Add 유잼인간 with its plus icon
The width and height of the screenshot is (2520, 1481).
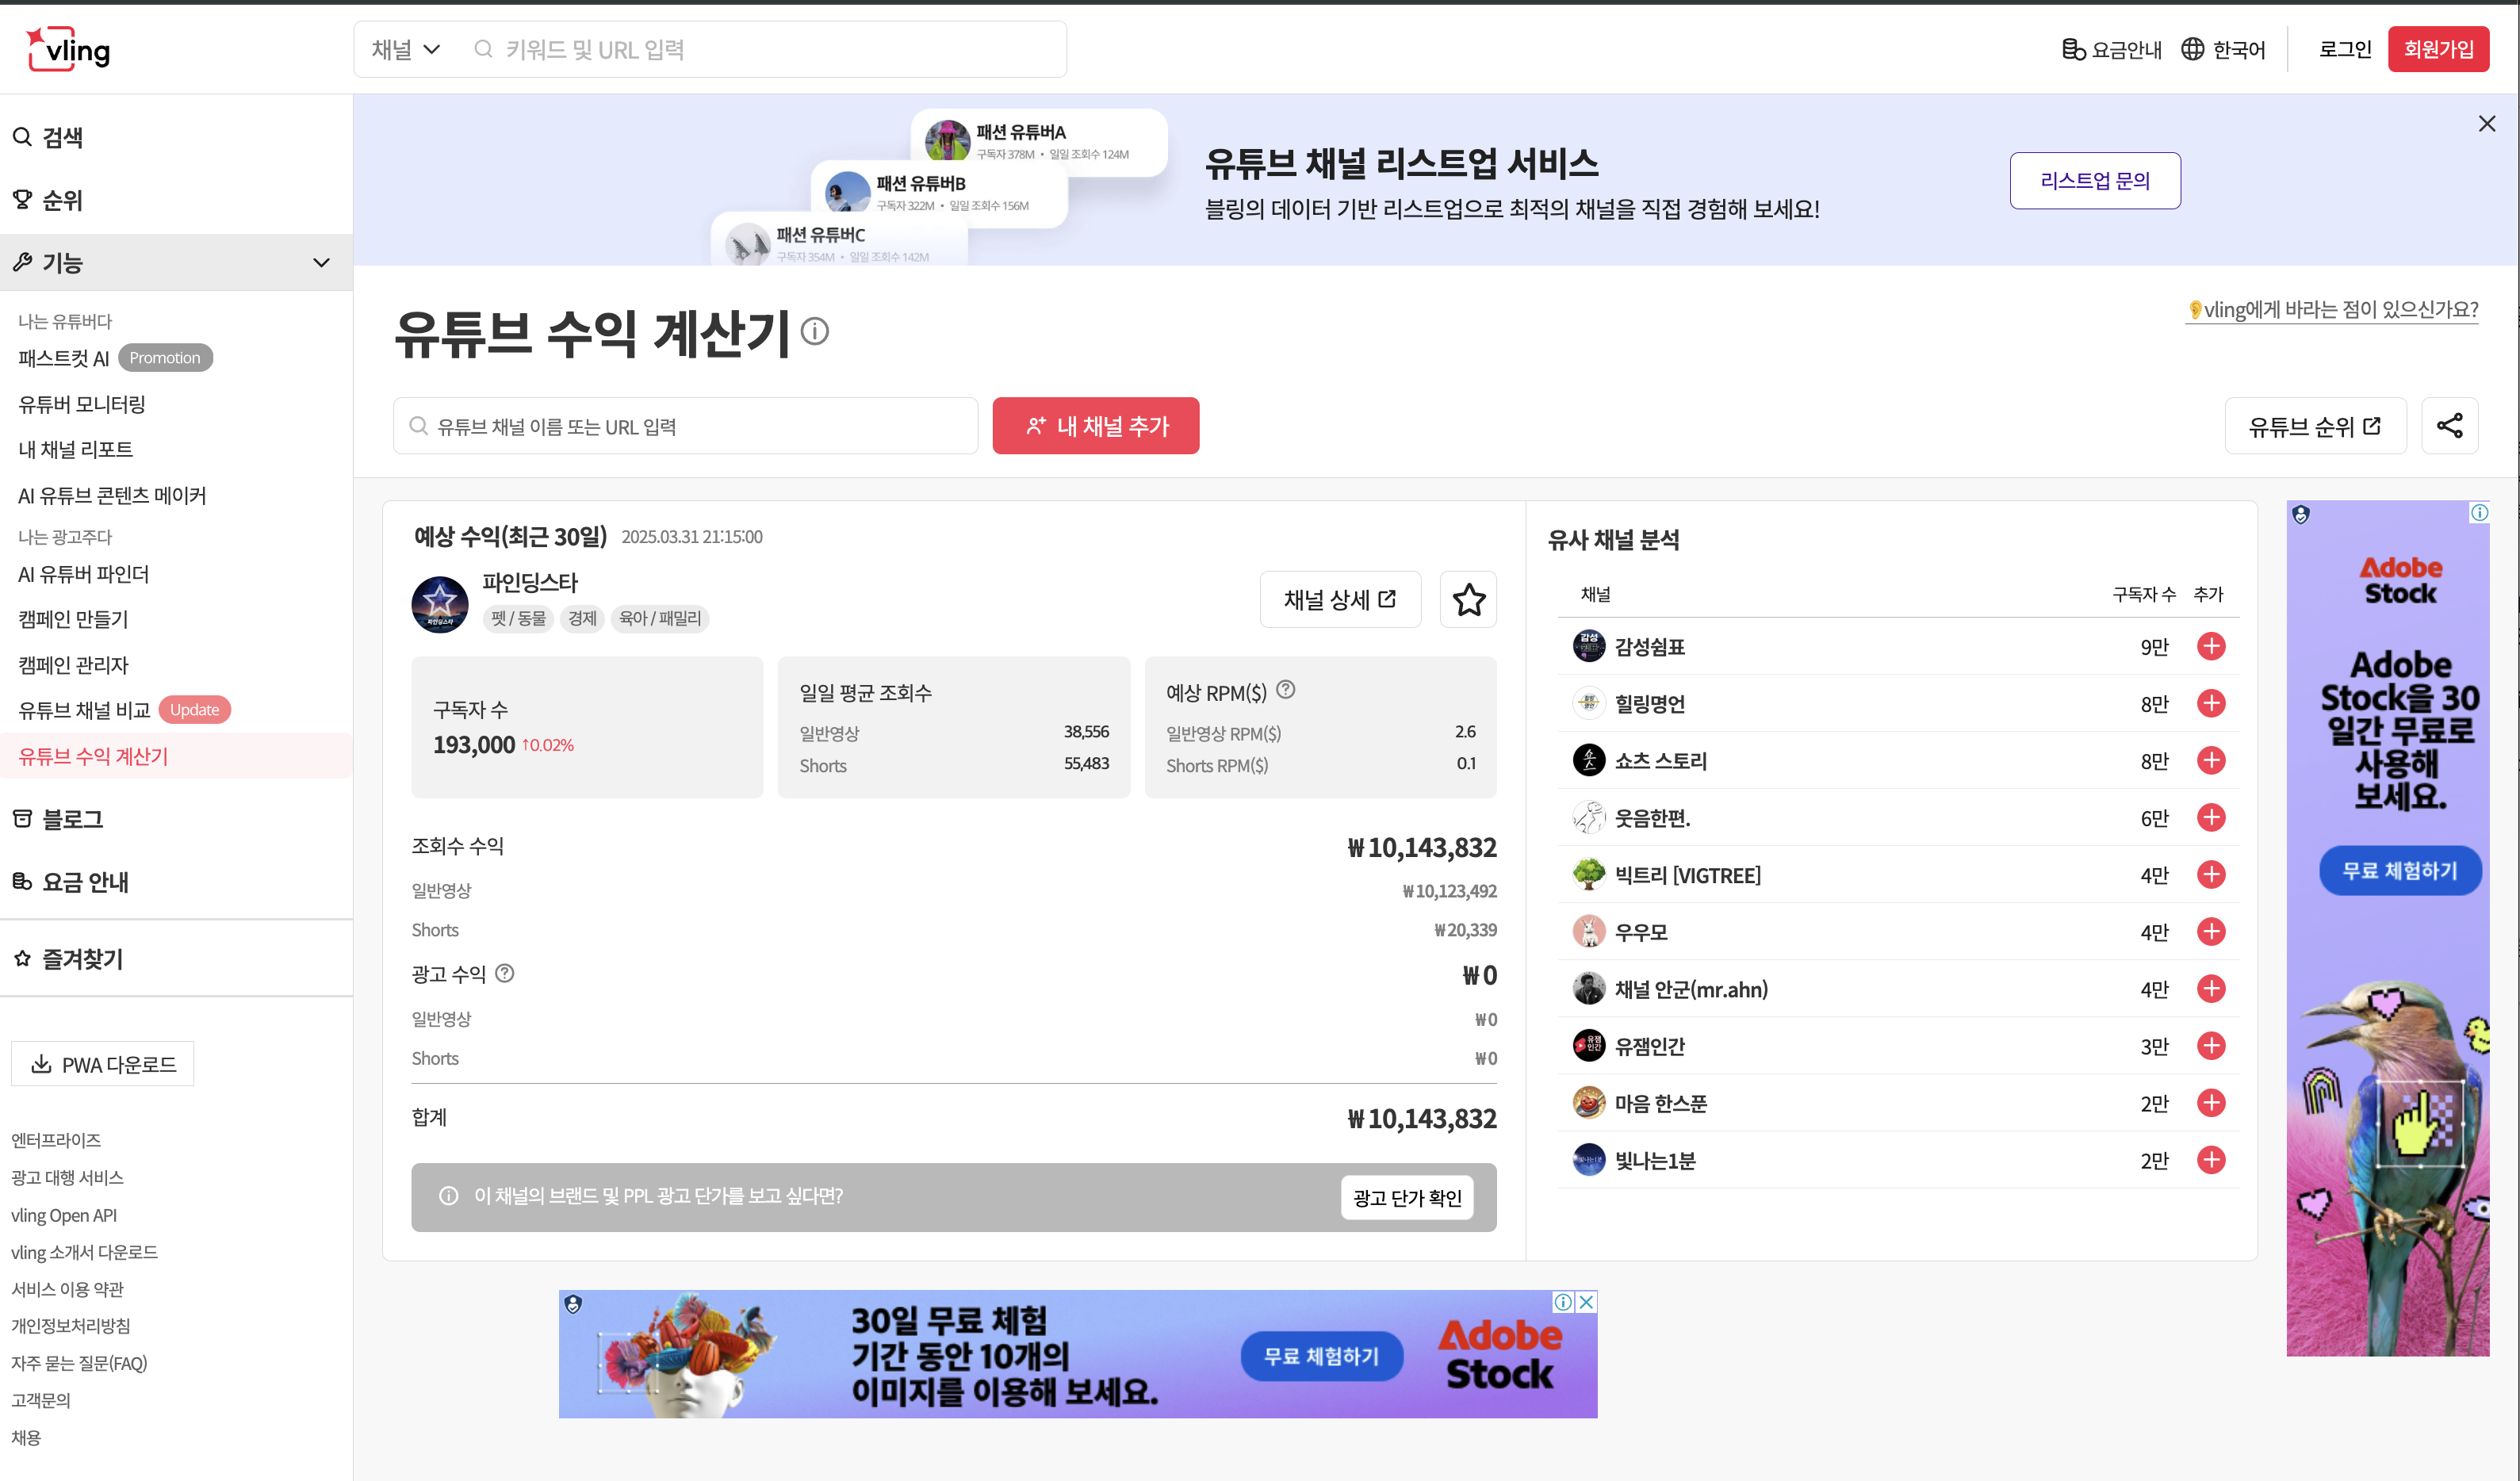coord(2211,1045)
